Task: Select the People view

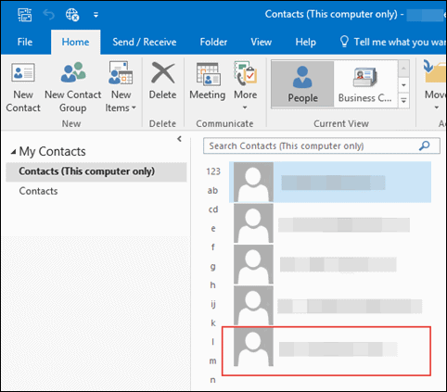Action: [302, 83]
